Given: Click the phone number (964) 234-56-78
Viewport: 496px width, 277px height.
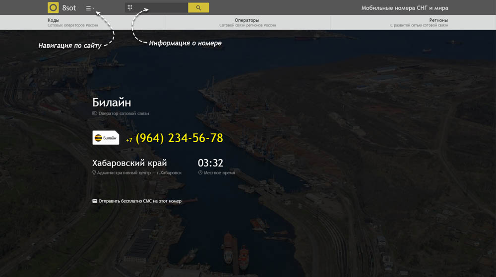Looking at the screenshot, I should [x=180, y=138].
